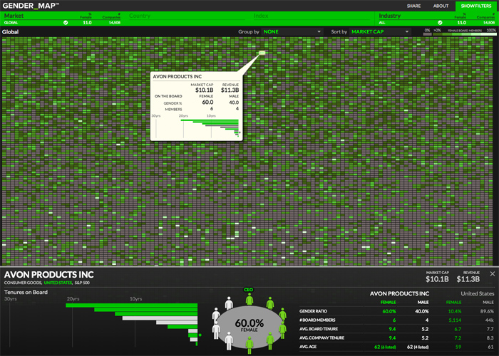Click the Consumer Goods label
Screen dimensions: 499x356
click(x=23, y=283)
